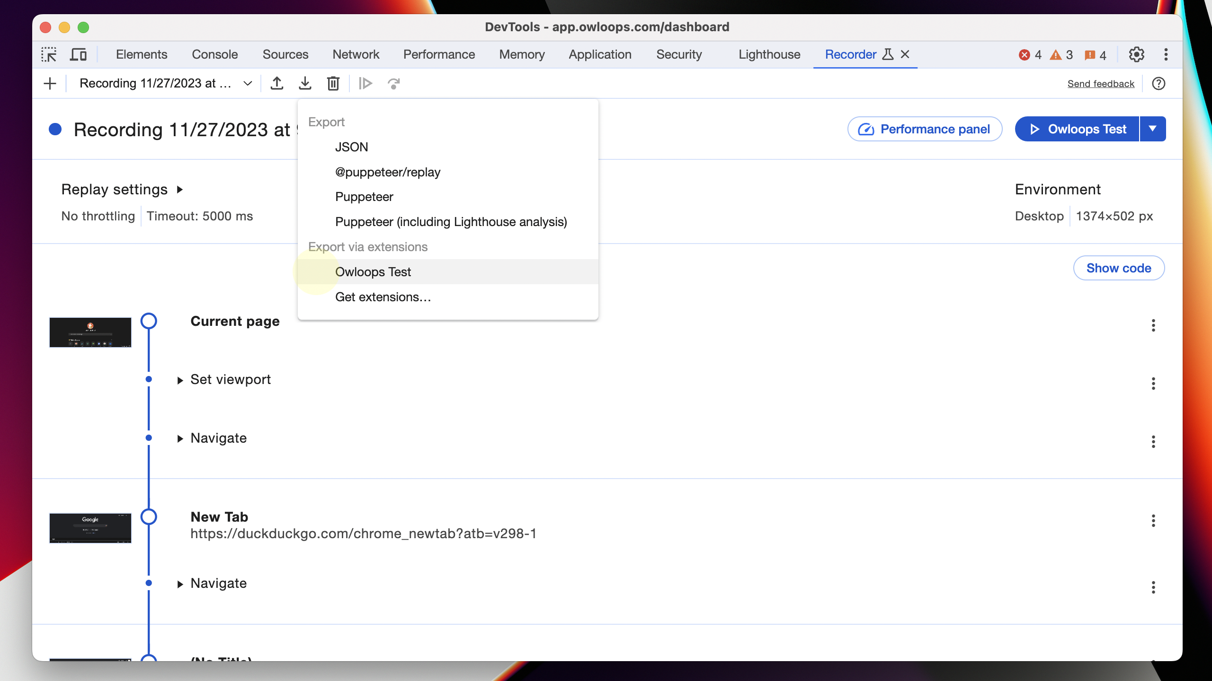Click the duckduckgo.com new tab URL text

[363, 533]
